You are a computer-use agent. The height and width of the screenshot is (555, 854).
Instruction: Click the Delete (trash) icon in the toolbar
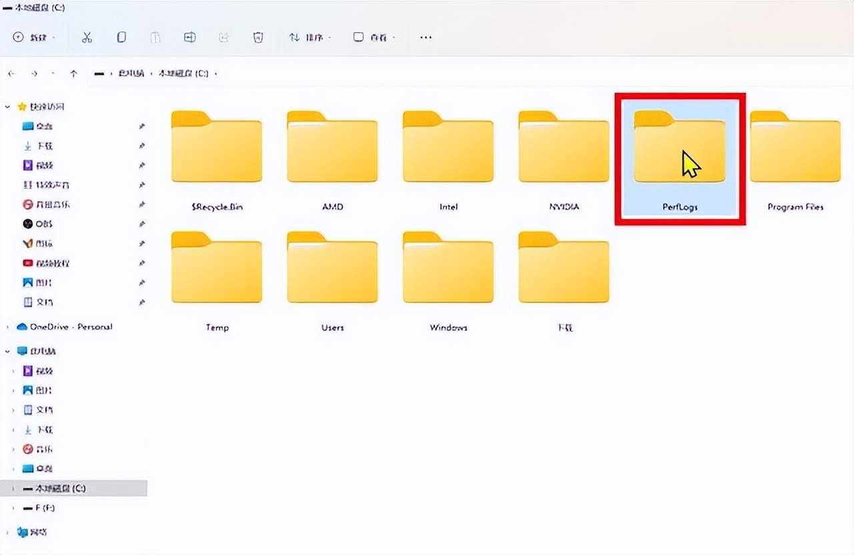(258, 37)
